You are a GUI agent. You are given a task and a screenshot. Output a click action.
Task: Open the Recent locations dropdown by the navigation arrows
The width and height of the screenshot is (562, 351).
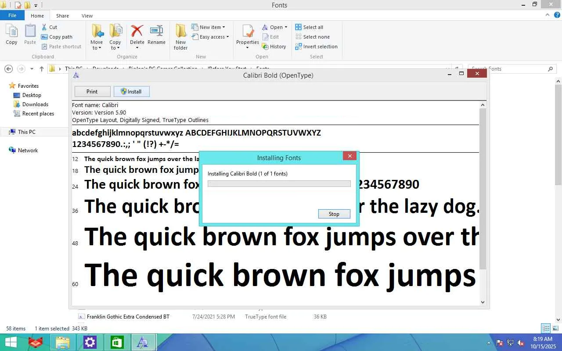tap(32, 69)
